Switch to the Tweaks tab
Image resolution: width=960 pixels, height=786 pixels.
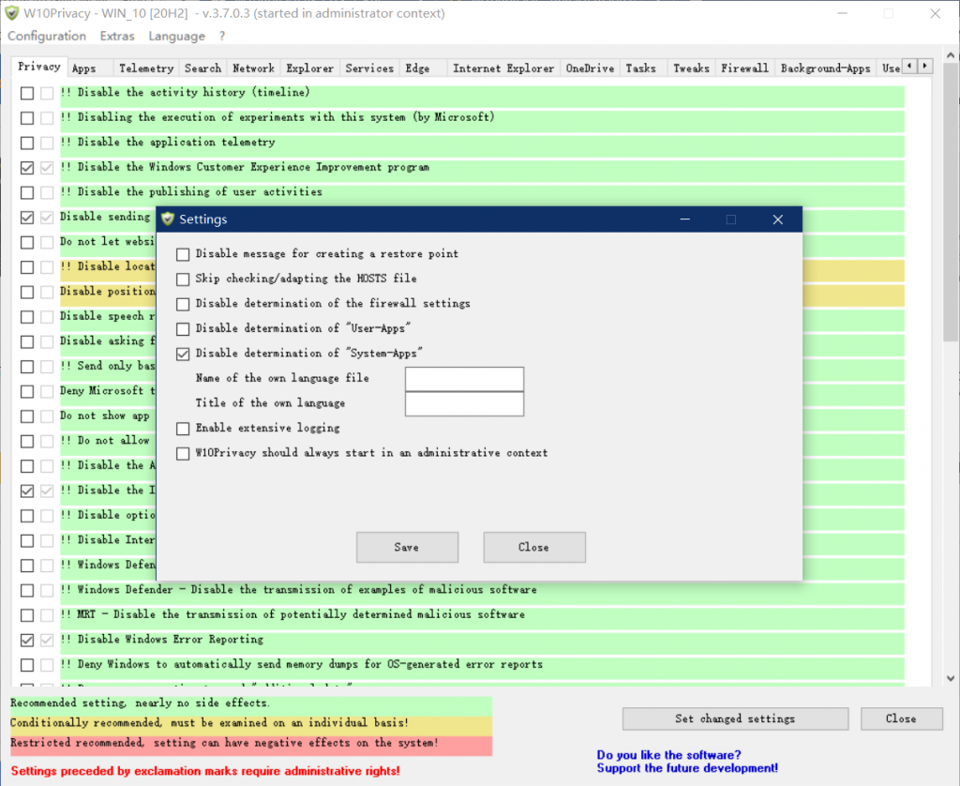coord(691,68)
